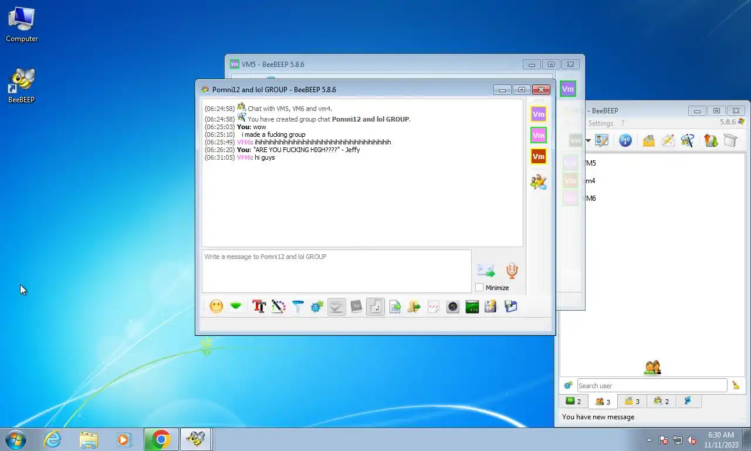Viewport: 751px width, 451px height.
Task: Click the Vm avatar in the VM5 chat window
Action: (x=567, y=89)
